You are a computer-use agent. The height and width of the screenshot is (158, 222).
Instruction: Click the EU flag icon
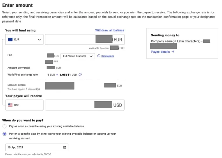(x=10, y=40)
